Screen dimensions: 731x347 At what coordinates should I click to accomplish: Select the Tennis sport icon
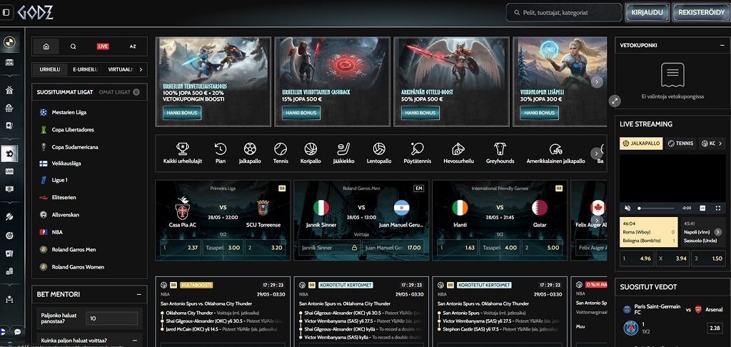(281, 149)
